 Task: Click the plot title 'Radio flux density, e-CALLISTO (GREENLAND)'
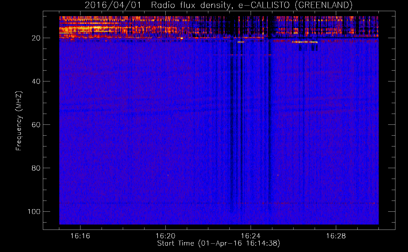(251, 5)
